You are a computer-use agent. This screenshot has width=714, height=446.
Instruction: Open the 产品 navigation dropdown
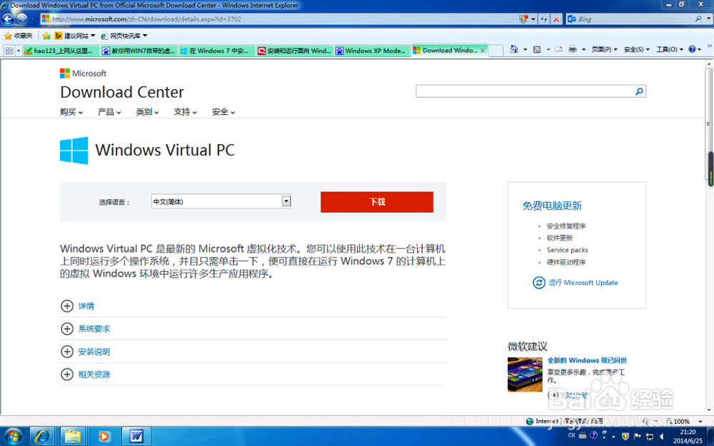coord(109,111)
